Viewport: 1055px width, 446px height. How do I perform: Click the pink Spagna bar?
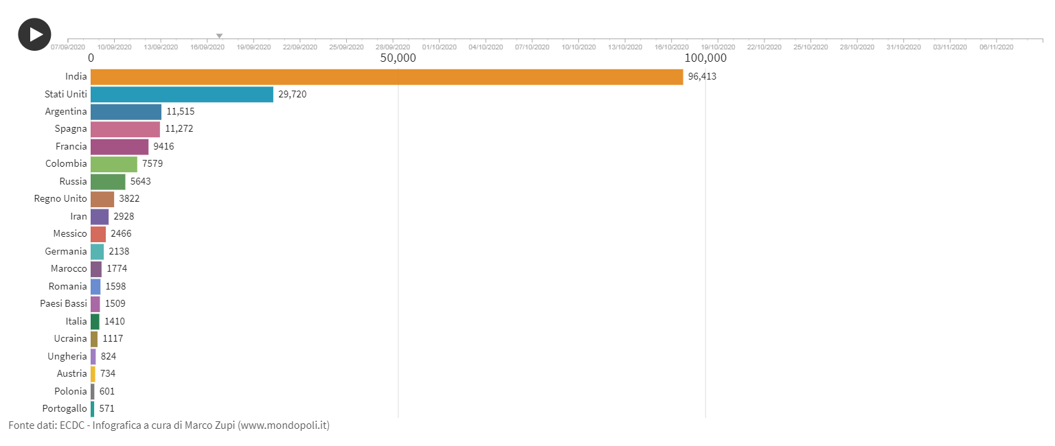click(125, 129)
